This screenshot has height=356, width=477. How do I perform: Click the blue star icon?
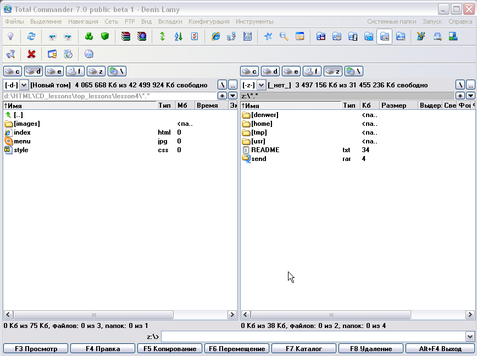coord(268,36)
